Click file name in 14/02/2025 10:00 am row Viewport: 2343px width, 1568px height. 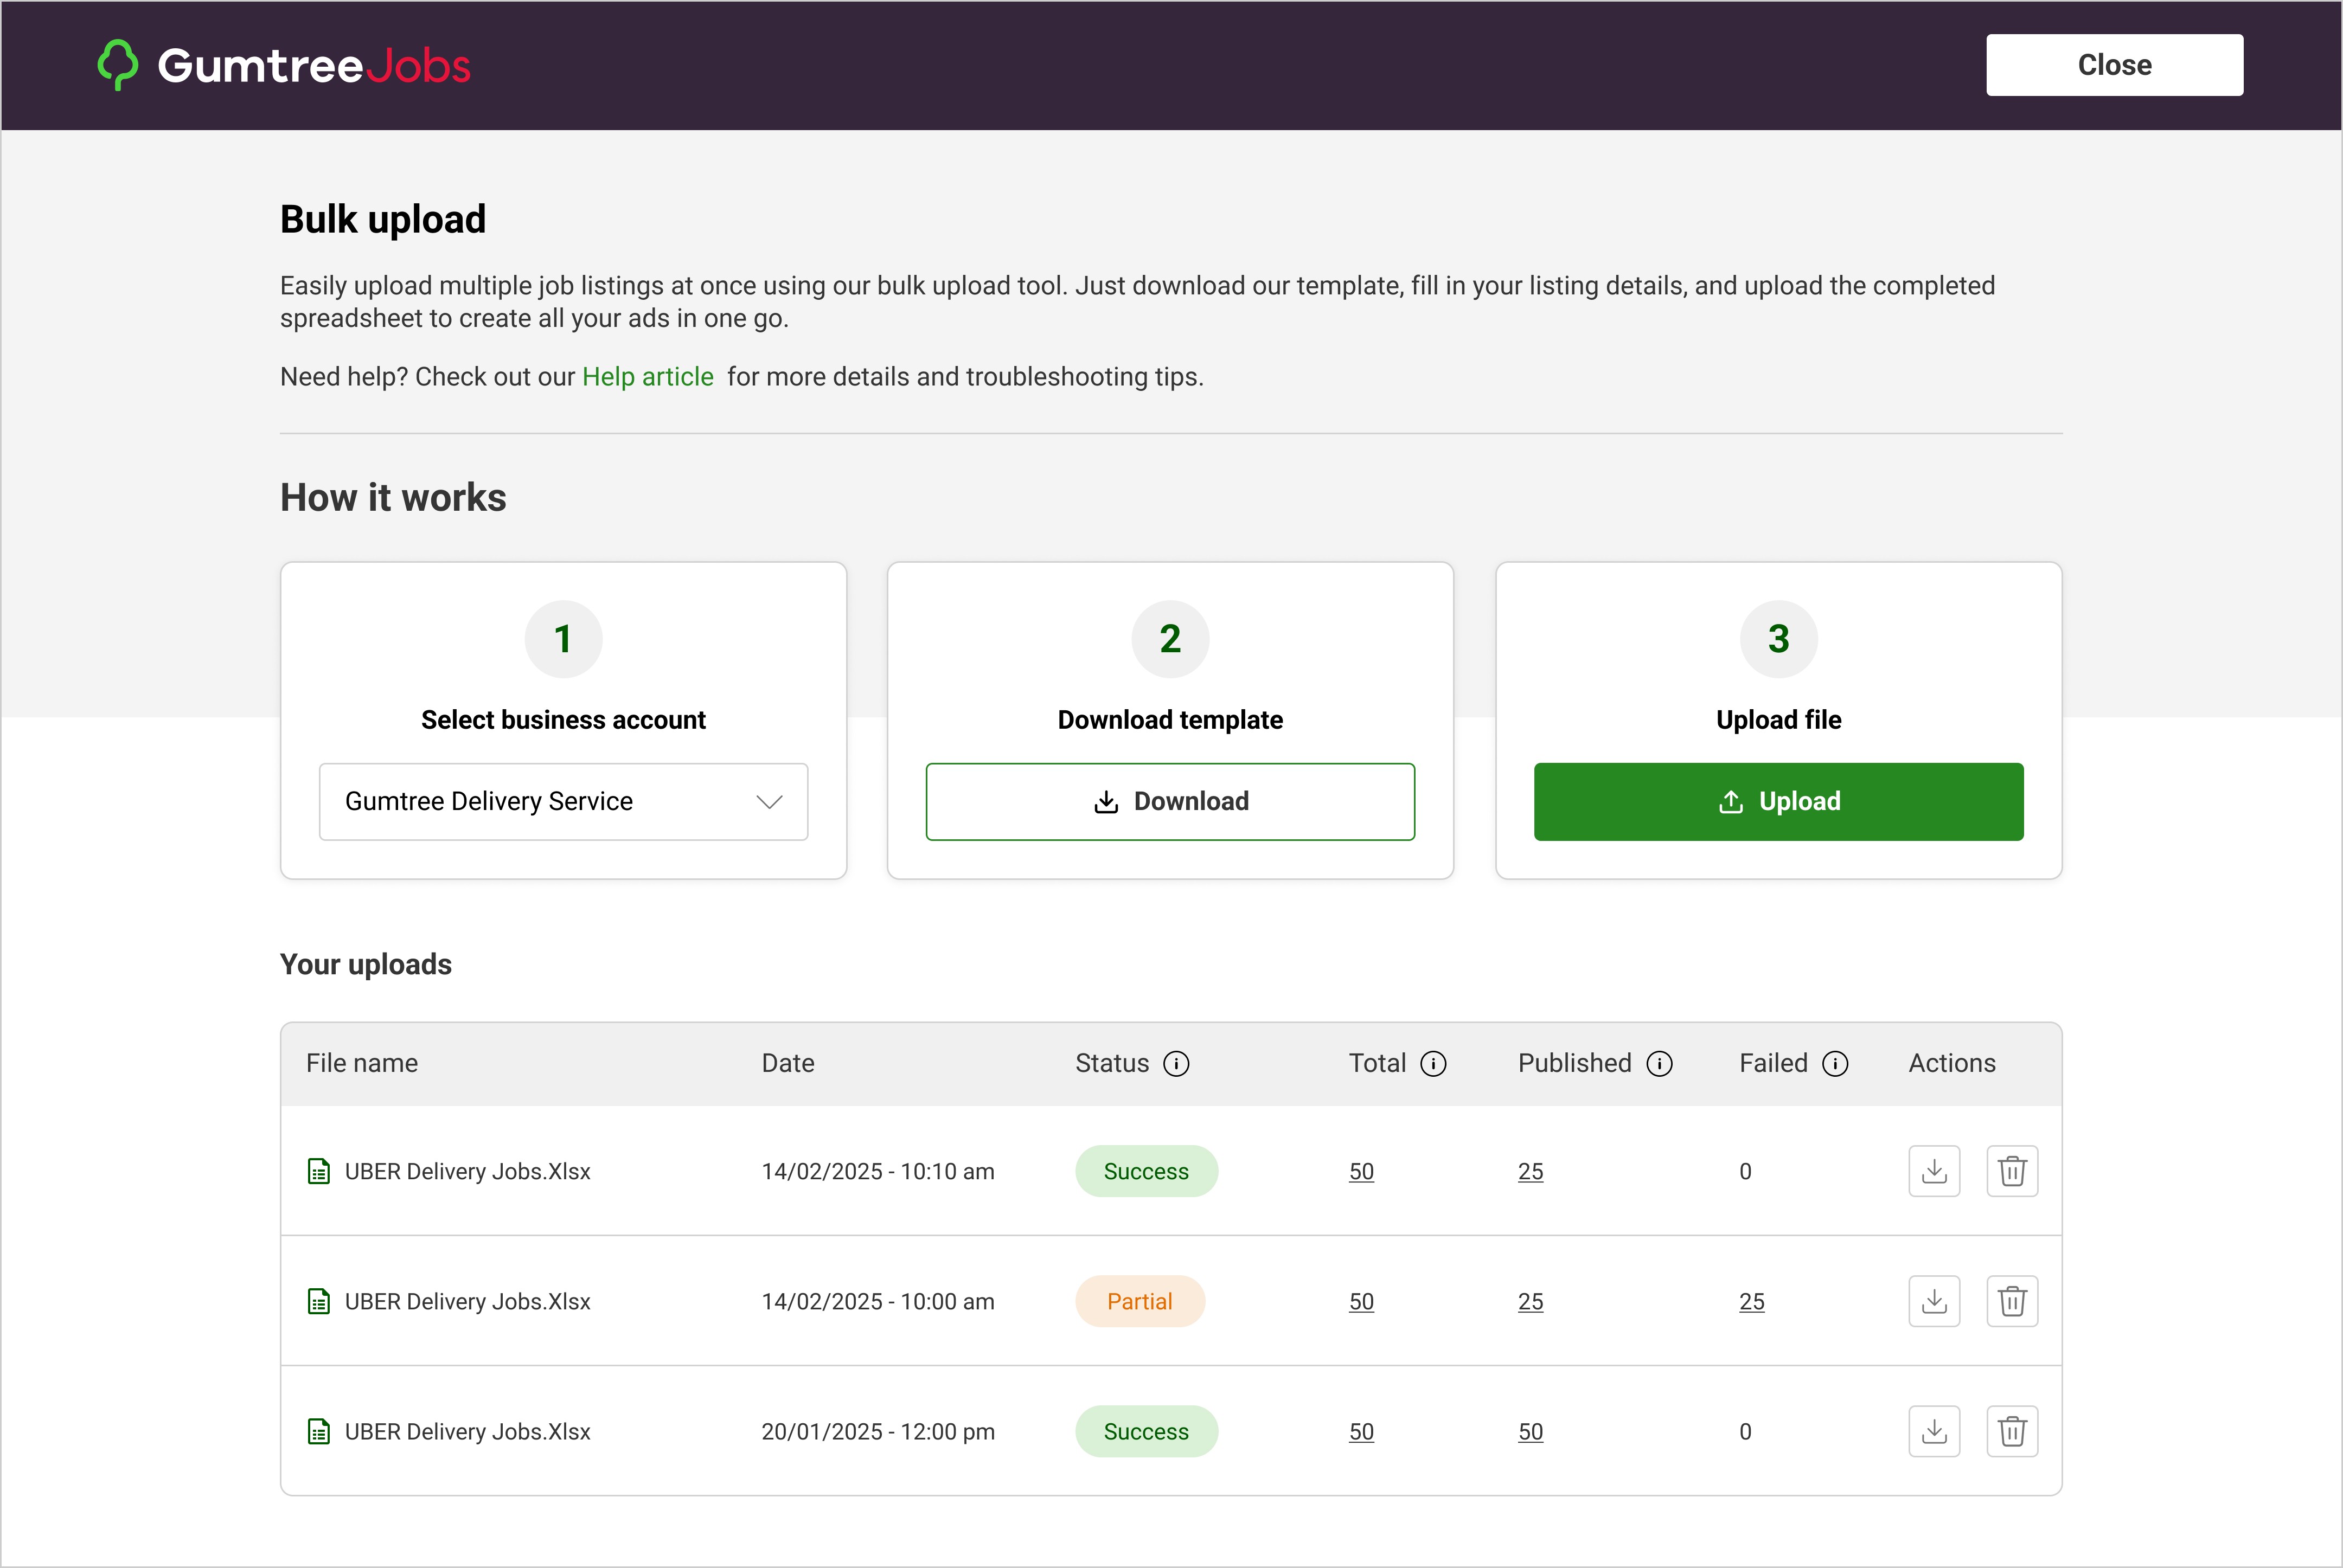[467, 1301]
